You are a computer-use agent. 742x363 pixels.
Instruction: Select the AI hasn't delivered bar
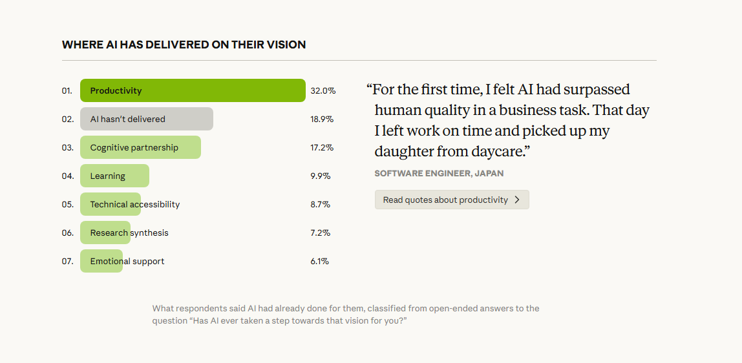(147, 119)
